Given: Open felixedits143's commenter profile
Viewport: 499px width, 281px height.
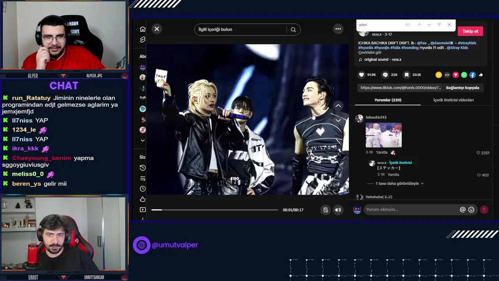Looking at the screenshot, I should point(376,117).
